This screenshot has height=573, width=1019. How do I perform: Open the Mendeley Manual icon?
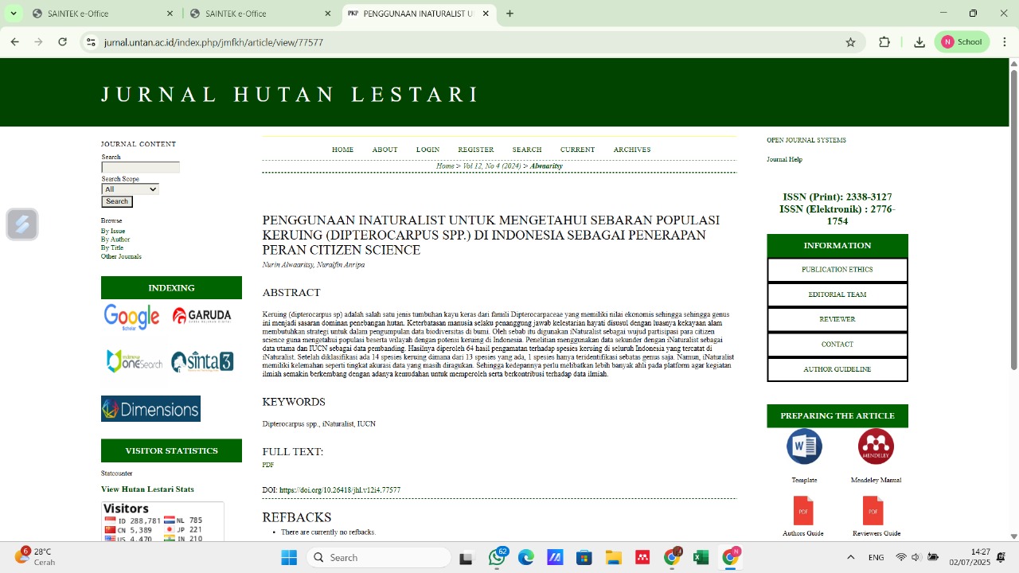876,446
